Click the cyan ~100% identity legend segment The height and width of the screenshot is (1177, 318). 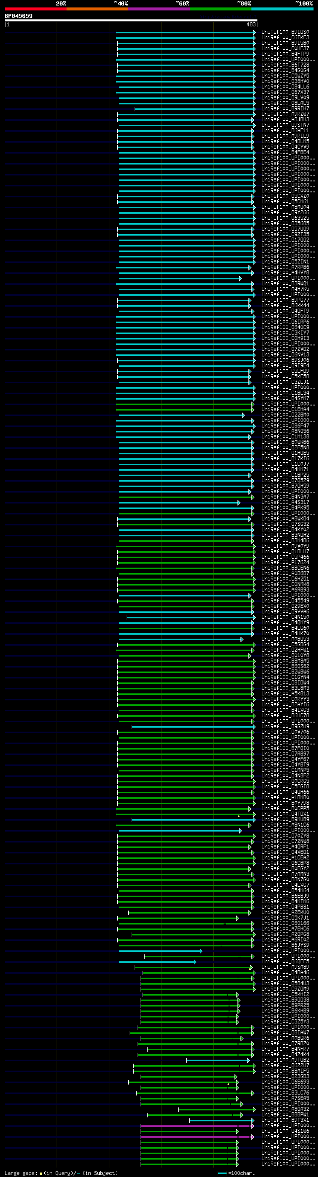pyautogui.click(x=282, y=9)
